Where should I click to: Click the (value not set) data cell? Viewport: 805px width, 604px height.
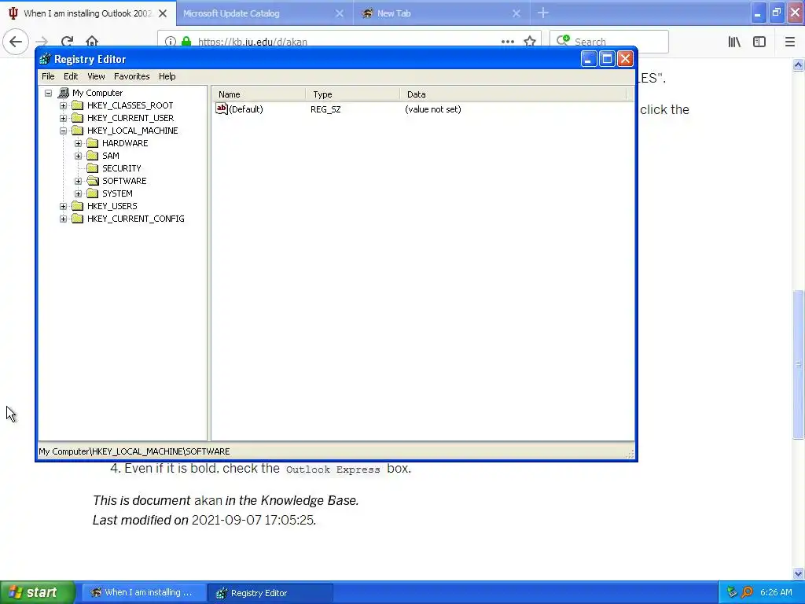pos(433,109)
